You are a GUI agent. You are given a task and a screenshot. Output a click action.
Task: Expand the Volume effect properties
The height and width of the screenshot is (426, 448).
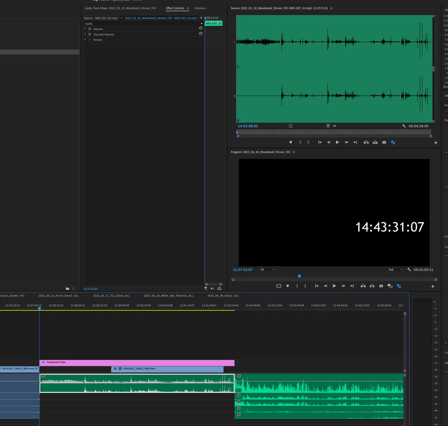(85, 29)
